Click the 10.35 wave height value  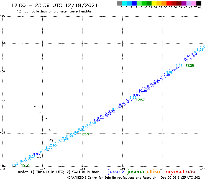pyautogui.click(x=150, y=86)
